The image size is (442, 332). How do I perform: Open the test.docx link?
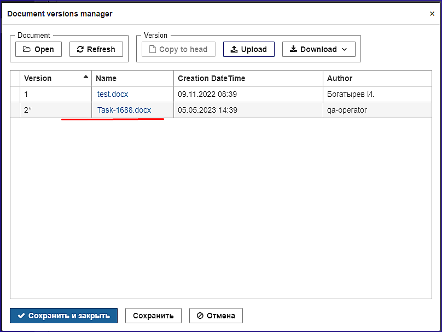113,94
